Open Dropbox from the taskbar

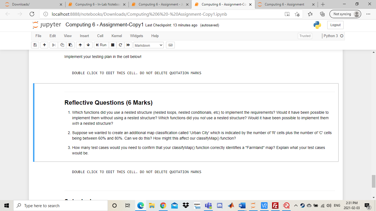click(x=186, y=206)
